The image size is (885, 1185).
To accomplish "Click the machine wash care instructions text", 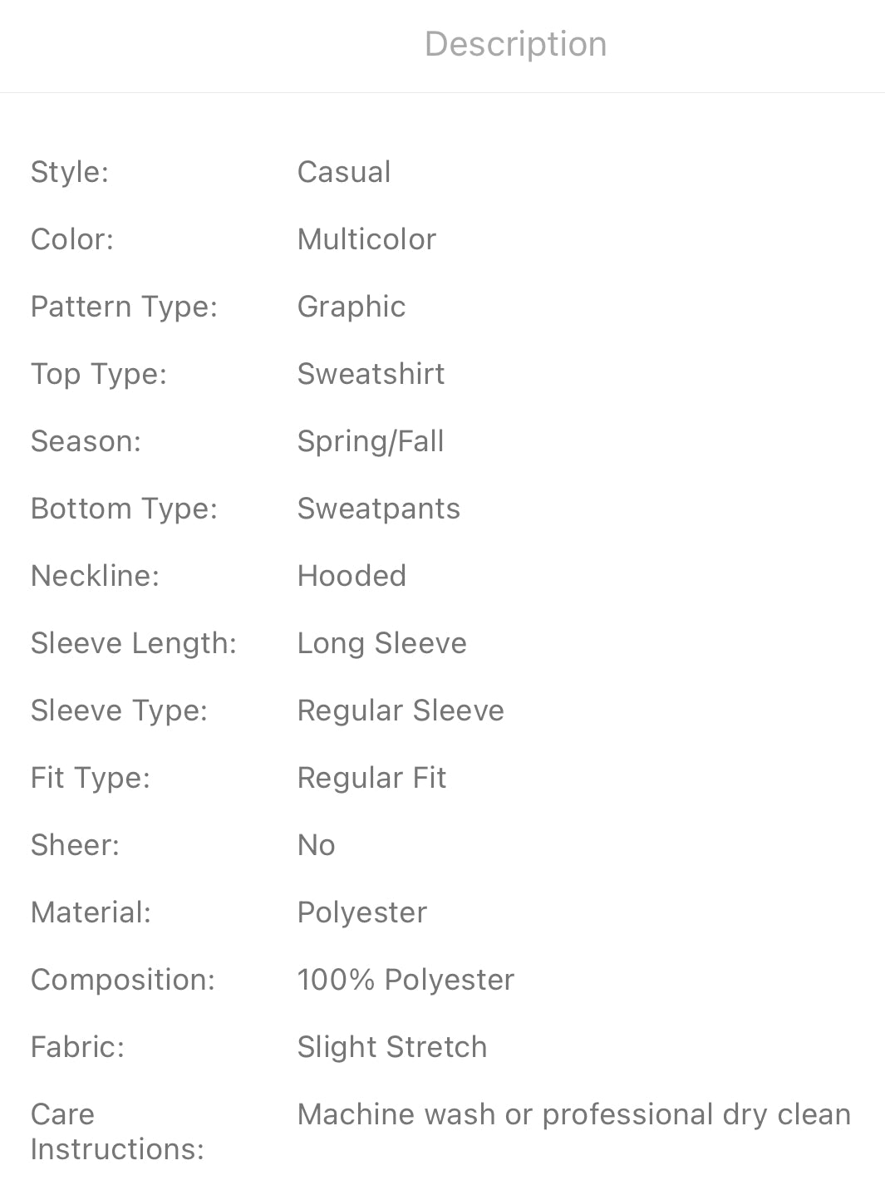I will tap(574, 1114).
